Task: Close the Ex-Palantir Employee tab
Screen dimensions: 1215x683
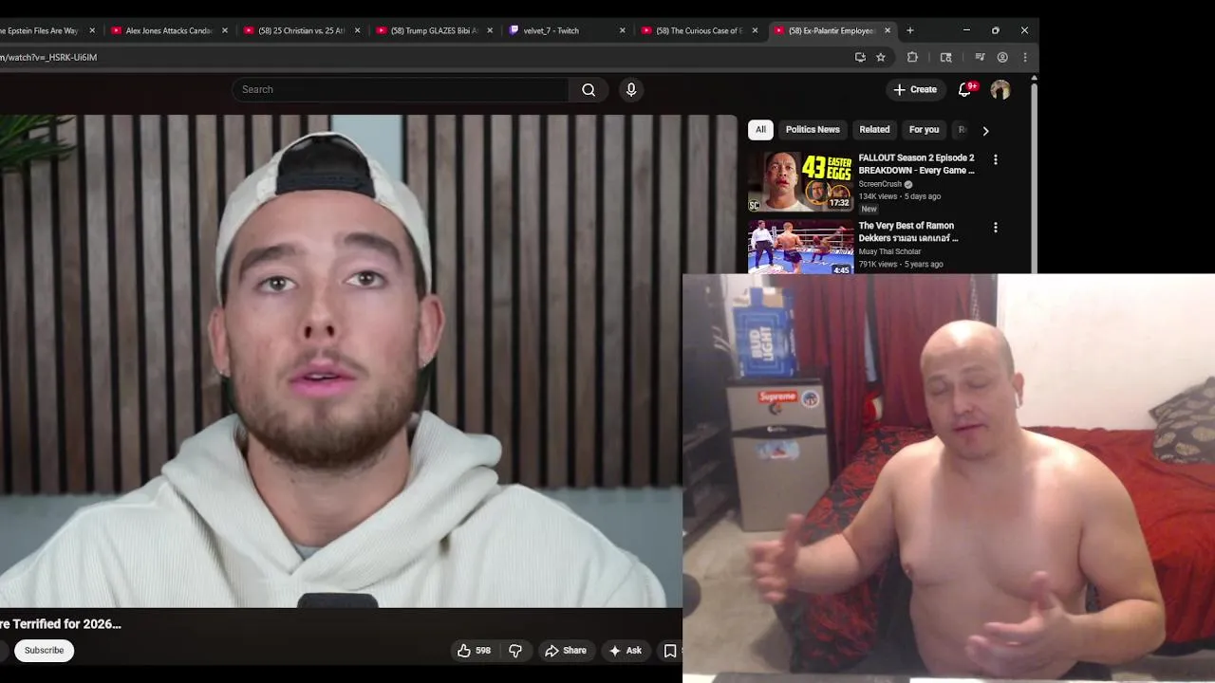Action: pyautogui.click(x=888, y=30)
